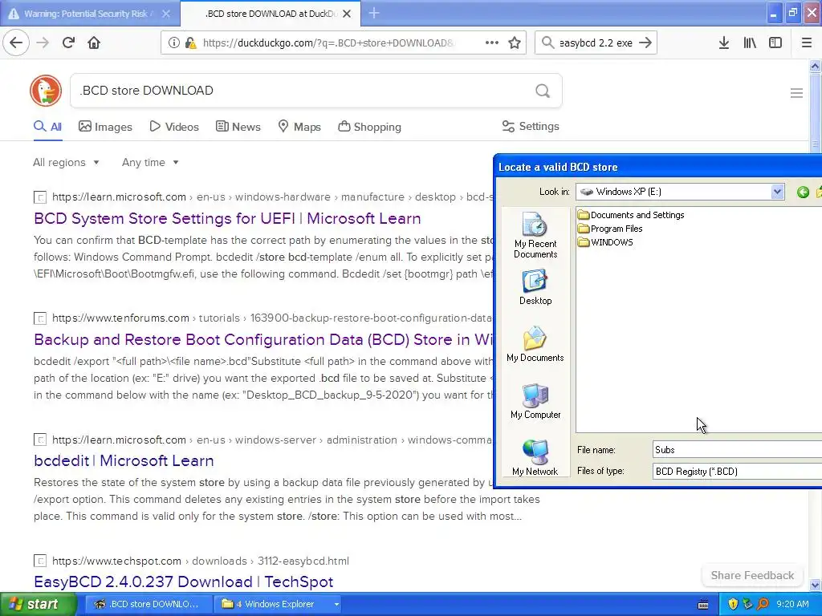The width and height of the screenshot is (822, 616).
Task: Switch to News results
Action: [238, 127]
